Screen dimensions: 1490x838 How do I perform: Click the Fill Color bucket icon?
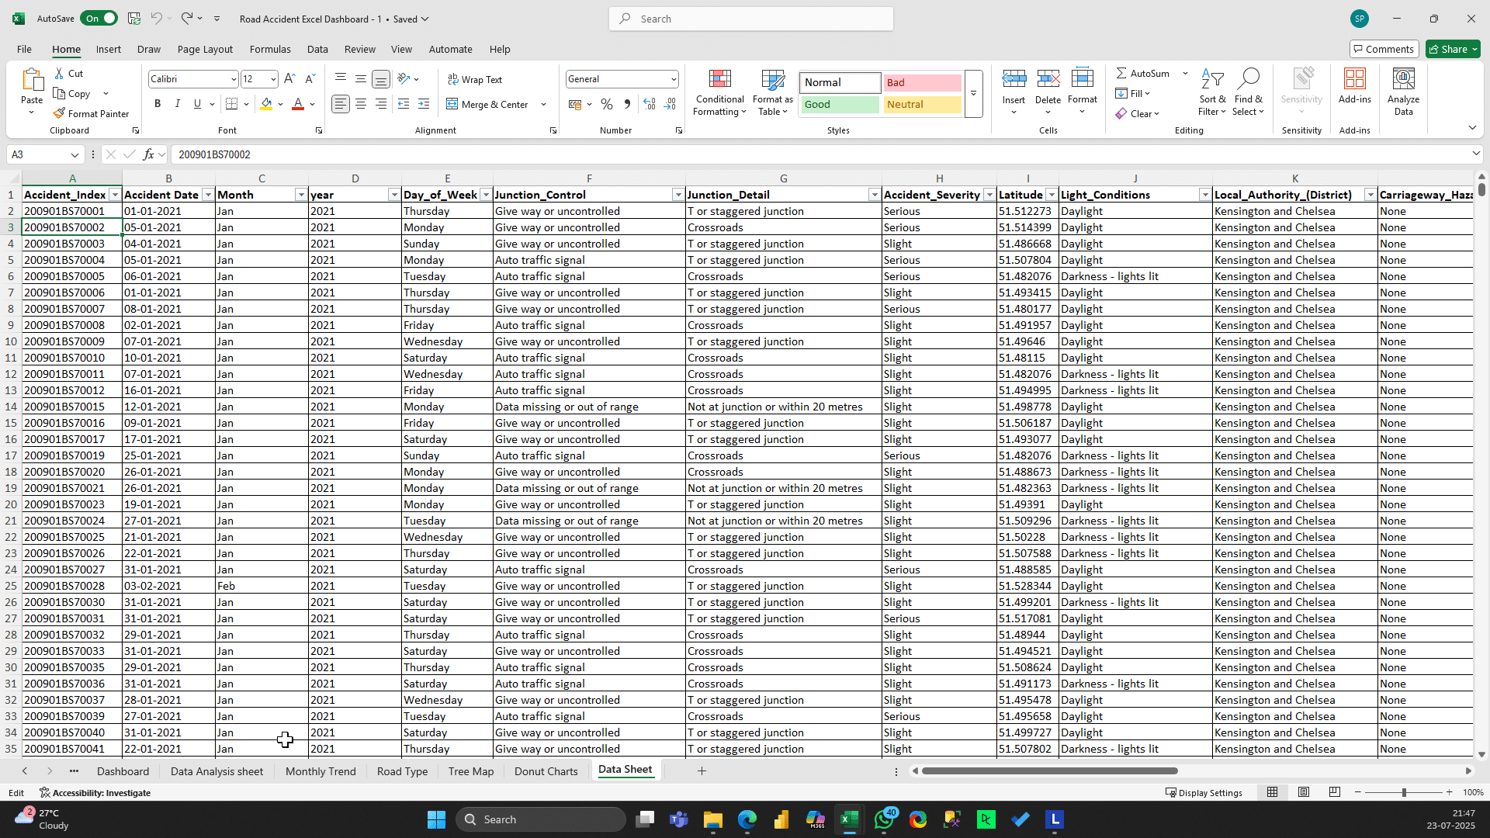[267, 104]
